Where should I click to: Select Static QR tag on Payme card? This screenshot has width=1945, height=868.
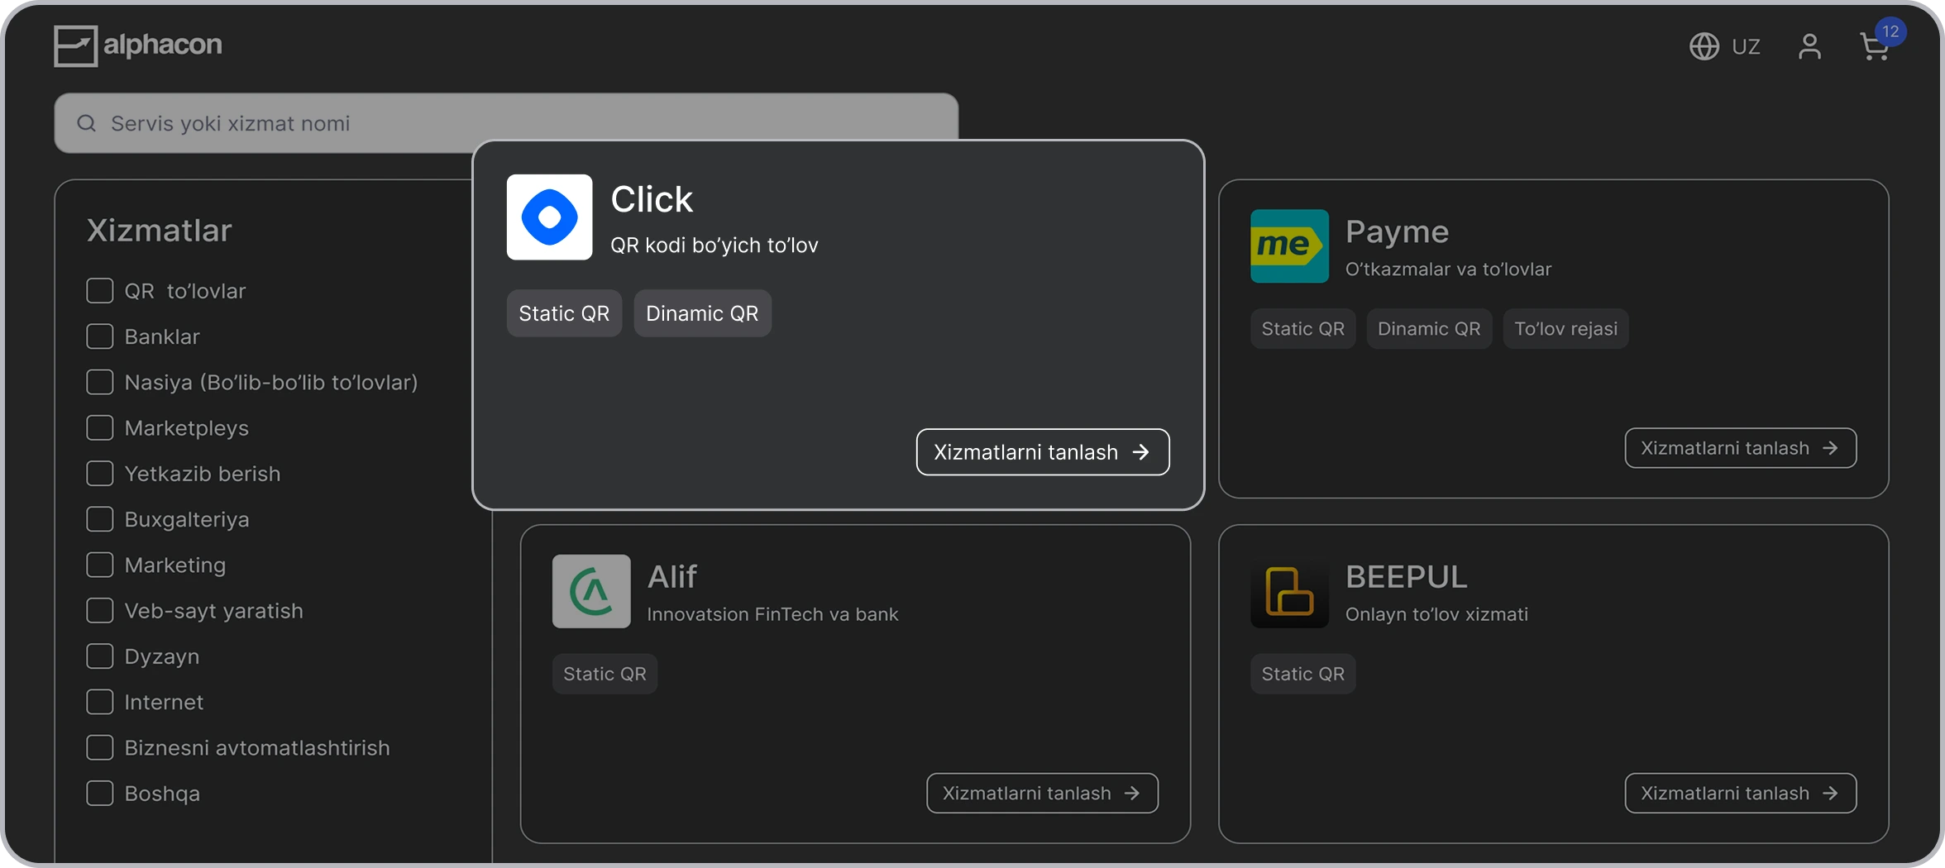coord(1302,329)
